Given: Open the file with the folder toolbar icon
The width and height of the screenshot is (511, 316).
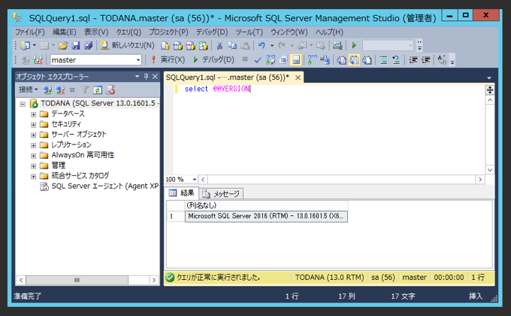Looking at the screenshot, I should [63, 45].
